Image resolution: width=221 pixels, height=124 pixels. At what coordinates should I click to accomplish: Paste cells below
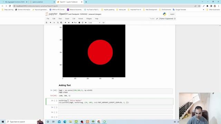tap(61, 23)
